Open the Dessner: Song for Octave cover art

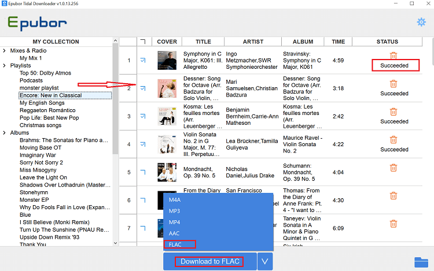pos(167,88)
